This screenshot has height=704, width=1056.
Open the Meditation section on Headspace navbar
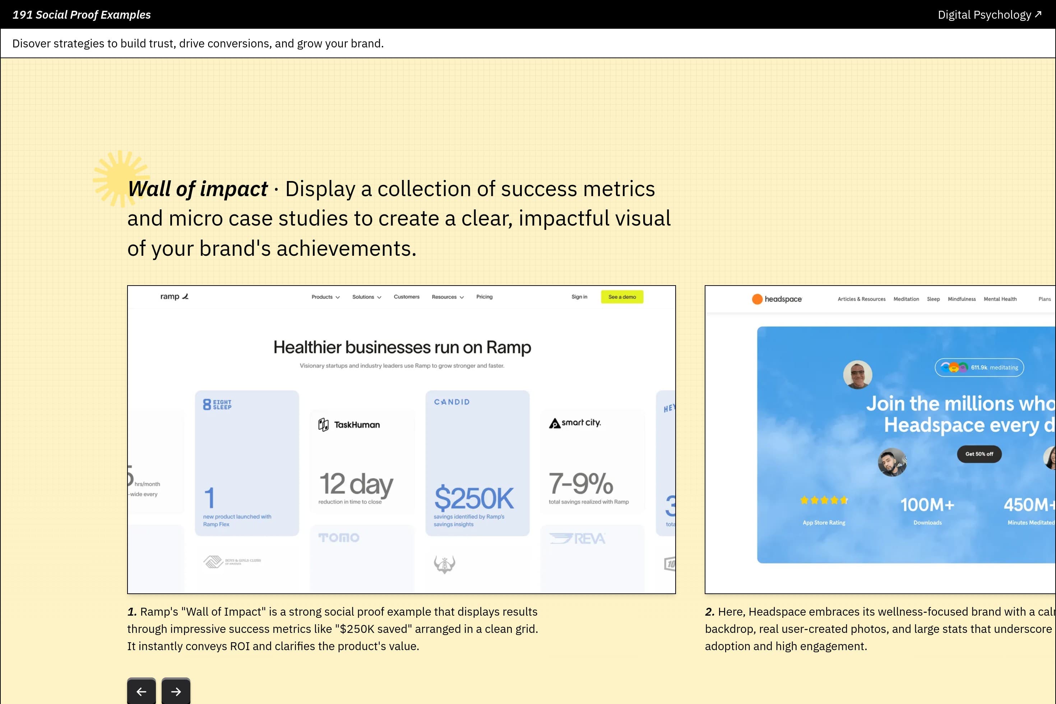click(x=906, y=298)
